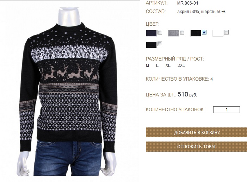Pick the XL size option
The height and width of the screenshot is (182, 247).
168,65
